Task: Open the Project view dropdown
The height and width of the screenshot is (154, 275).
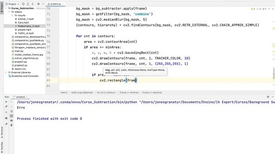Action: (x=12, y=4)
